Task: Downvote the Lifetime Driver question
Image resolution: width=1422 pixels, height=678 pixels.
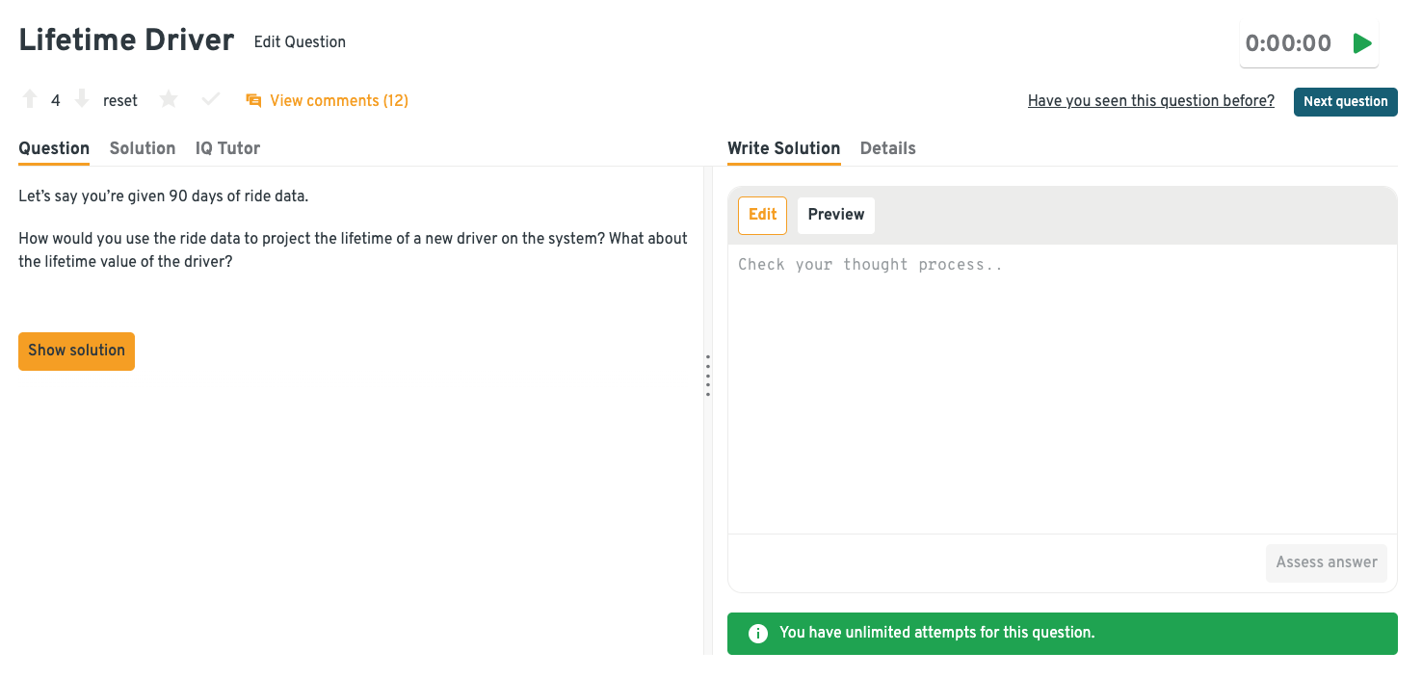Action: tap(82, 99)
